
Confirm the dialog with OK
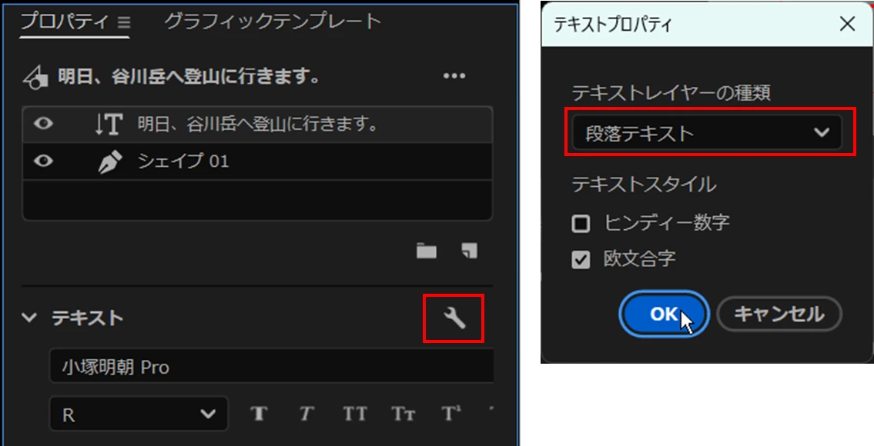[664, 315]
